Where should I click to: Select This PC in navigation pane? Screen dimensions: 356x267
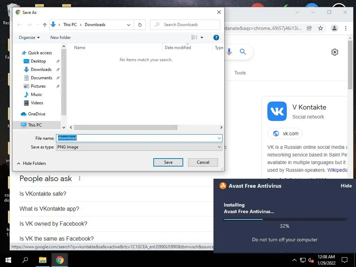click(x=35, y=125)
